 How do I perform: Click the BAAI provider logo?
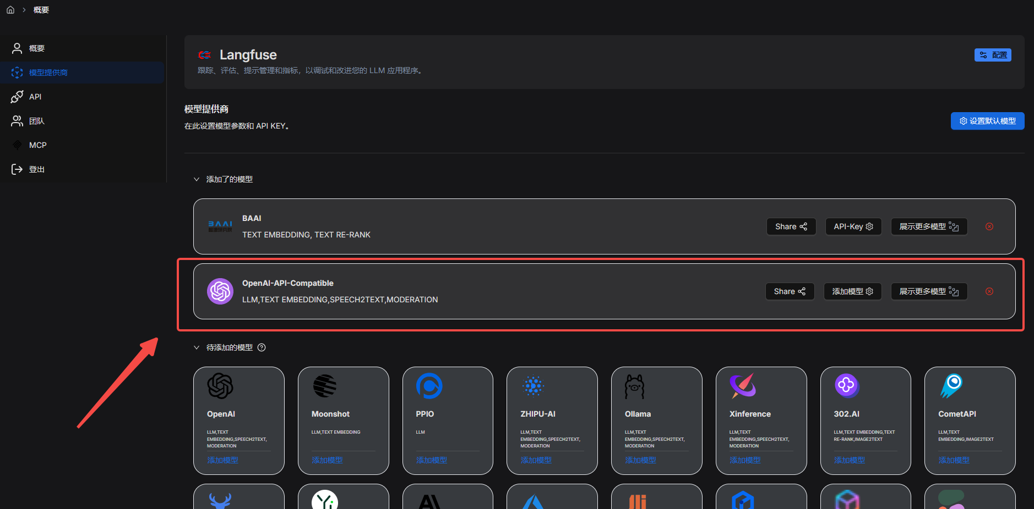point(220,226)
